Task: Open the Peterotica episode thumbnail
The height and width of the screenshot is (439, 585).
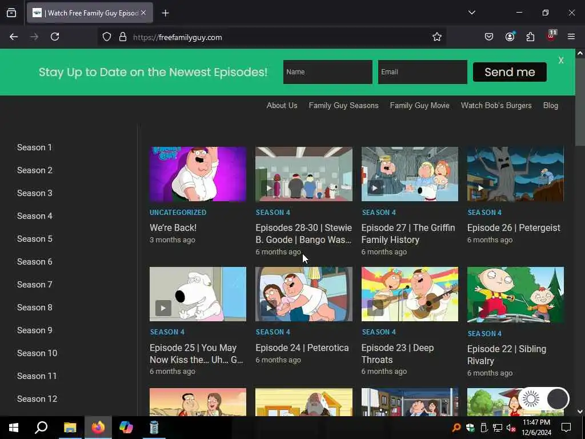Action: click(x=304, y=294)
